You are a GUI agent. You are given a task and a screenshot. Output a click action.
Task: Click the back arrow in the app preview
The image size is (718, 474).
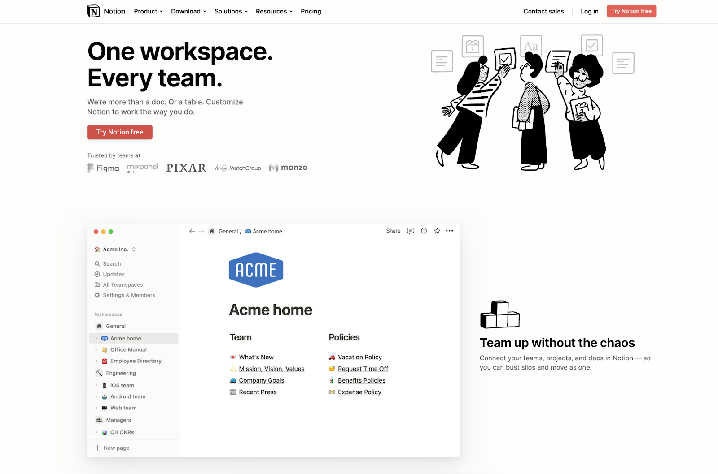click(x=192, y=231)
